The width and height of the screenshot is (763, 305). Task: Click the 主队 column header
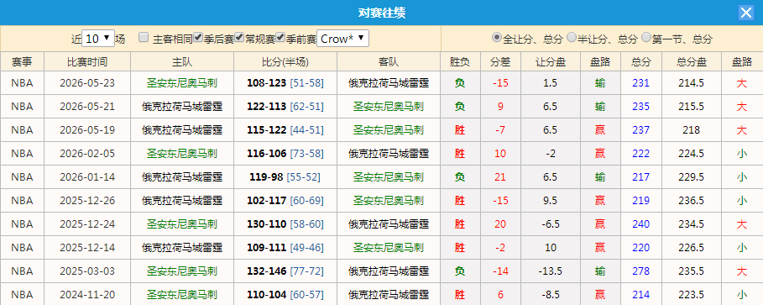click(182, 62)
